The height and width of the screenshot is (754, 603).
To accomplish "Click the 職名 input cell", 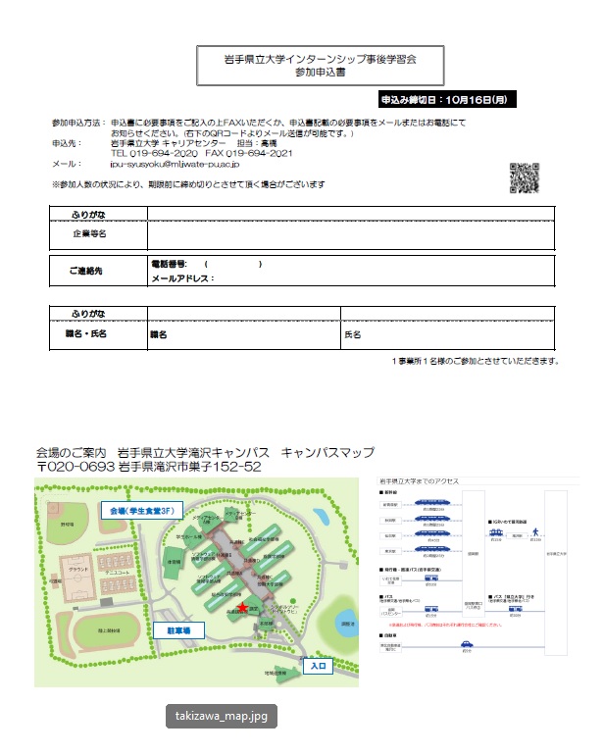I will tap(244, 334).
